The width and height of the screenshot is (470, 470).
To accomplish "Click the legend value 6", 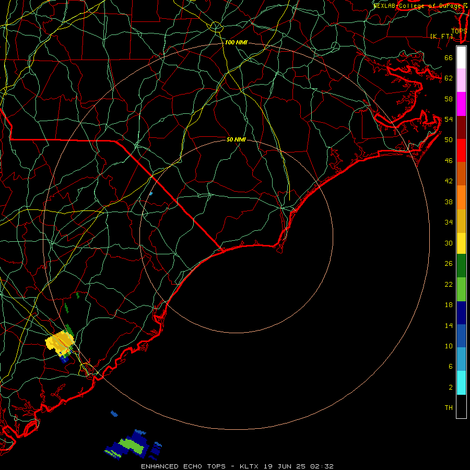I will coord(450,367).
